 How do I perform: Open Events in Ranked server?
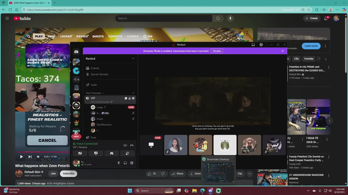click(x=110, y=68)
